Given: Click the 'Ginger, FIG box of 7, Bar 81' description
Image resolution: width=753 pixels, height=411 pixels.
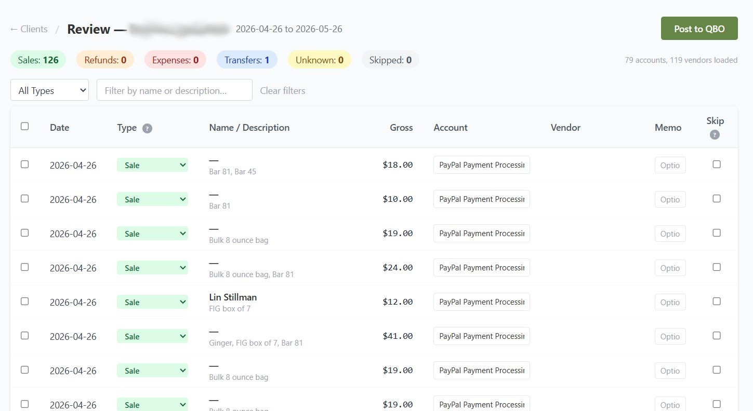Looking at the screenshot, I should click(256, 342).
